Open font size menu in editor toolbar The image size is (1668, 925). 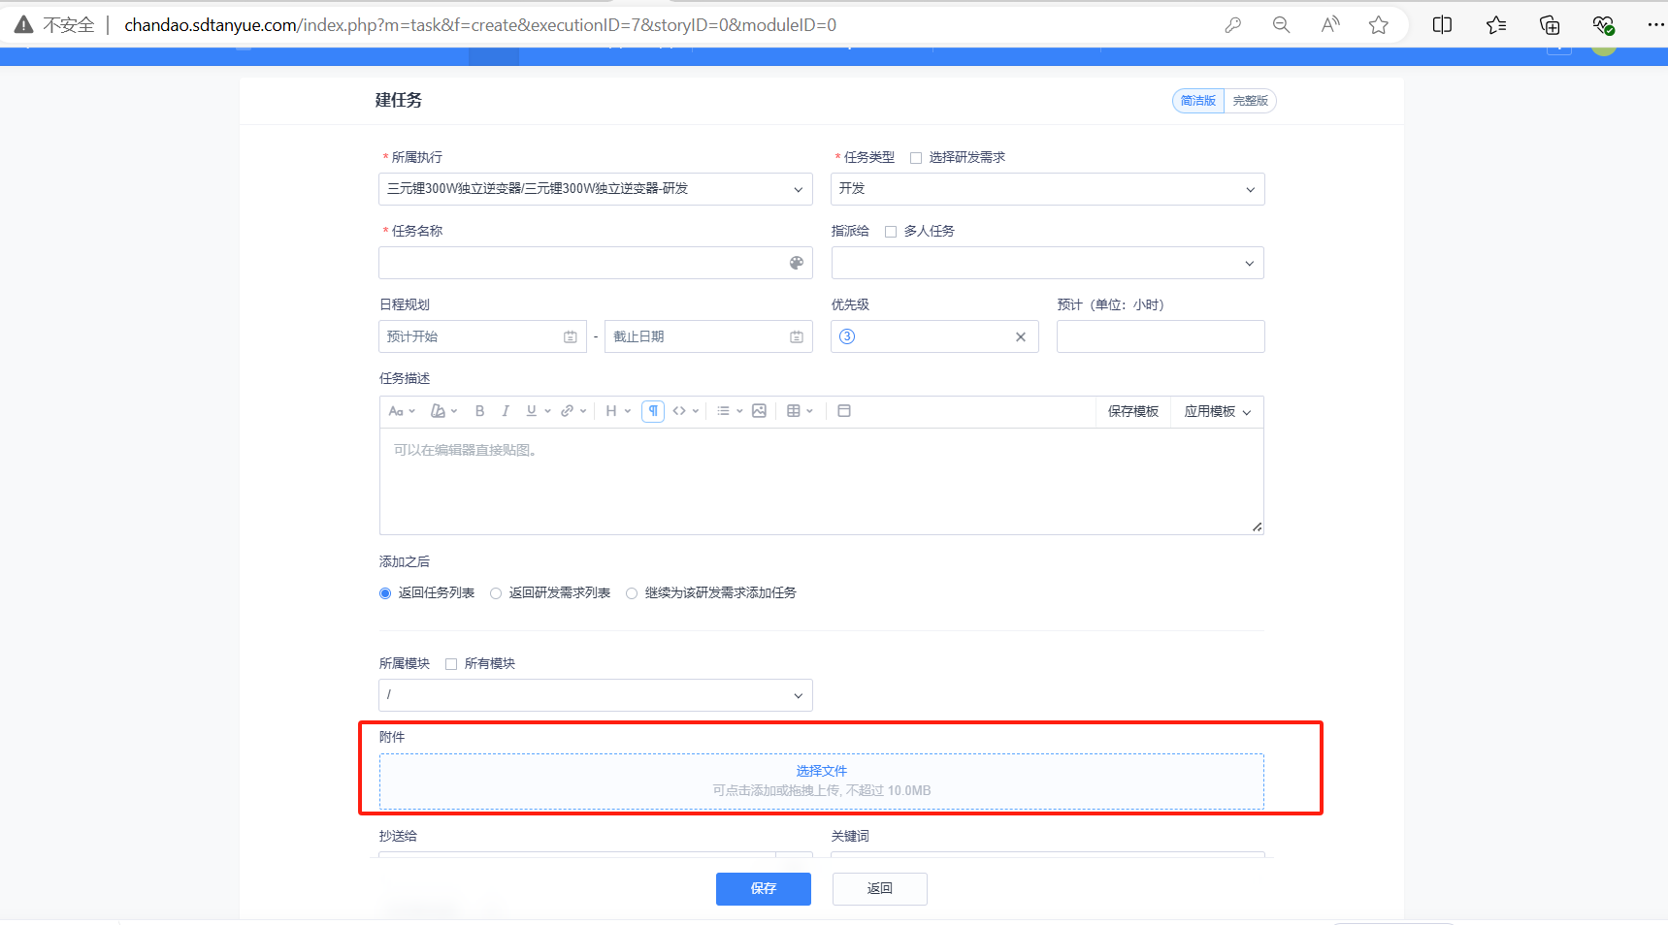point(401,411)
